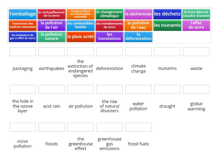The width and height of the screenshot is (219, 164).
Task: Choose the box above 'global warming'
Action: coord(196,89)
